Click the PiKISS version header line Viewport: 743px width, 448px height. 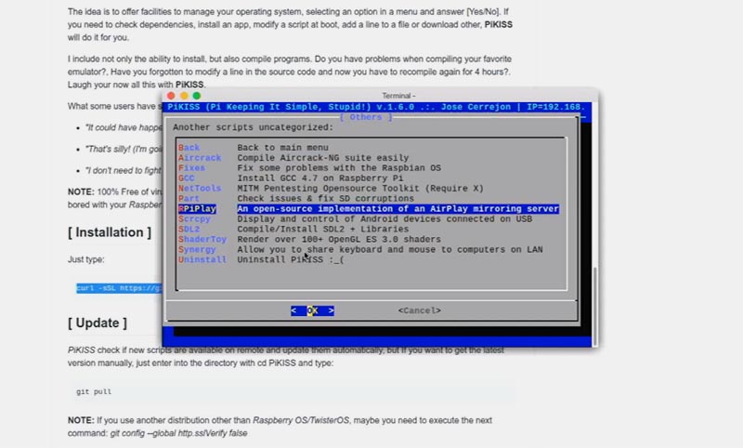coord(376,107)
